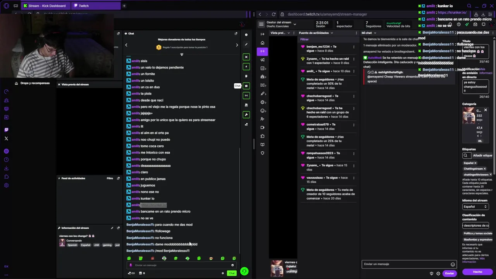Remove the Español tag
Image resolution: width=496 pixels, height=279 pixels.
(475, 163)
